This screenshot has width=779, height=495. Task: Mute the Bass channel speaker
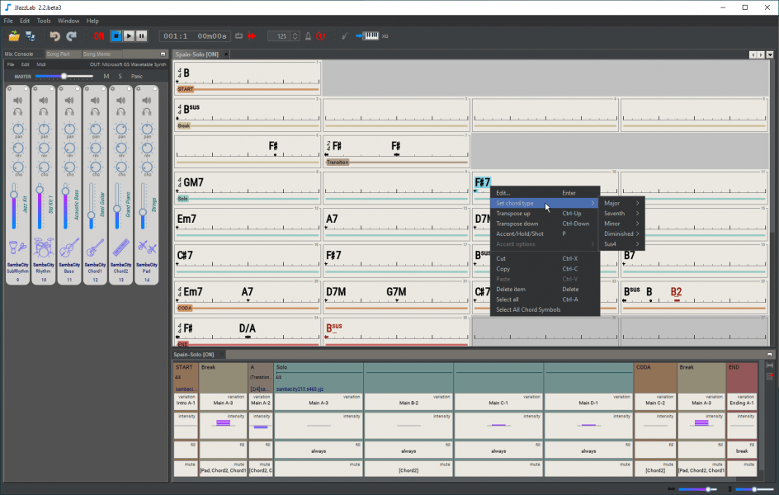pos(69,101)
